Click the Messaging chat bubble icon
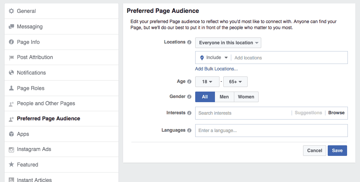The height and width of the screenshot is (182, 360). click(11, 27)
